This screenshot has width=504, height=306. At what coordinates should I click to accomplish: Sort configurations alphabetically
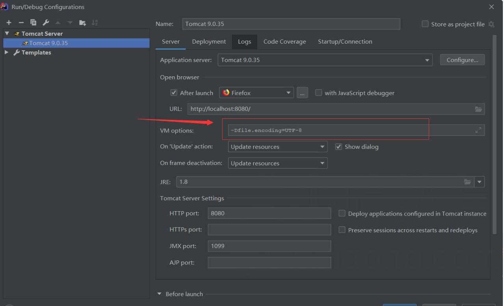95,23
